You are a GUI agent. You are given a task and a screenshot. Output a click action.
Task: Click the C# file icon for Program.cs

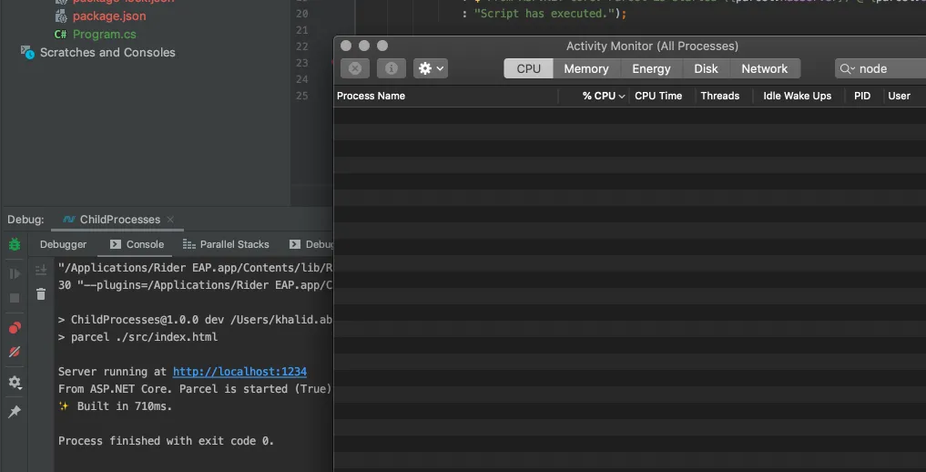click(60, 35)
